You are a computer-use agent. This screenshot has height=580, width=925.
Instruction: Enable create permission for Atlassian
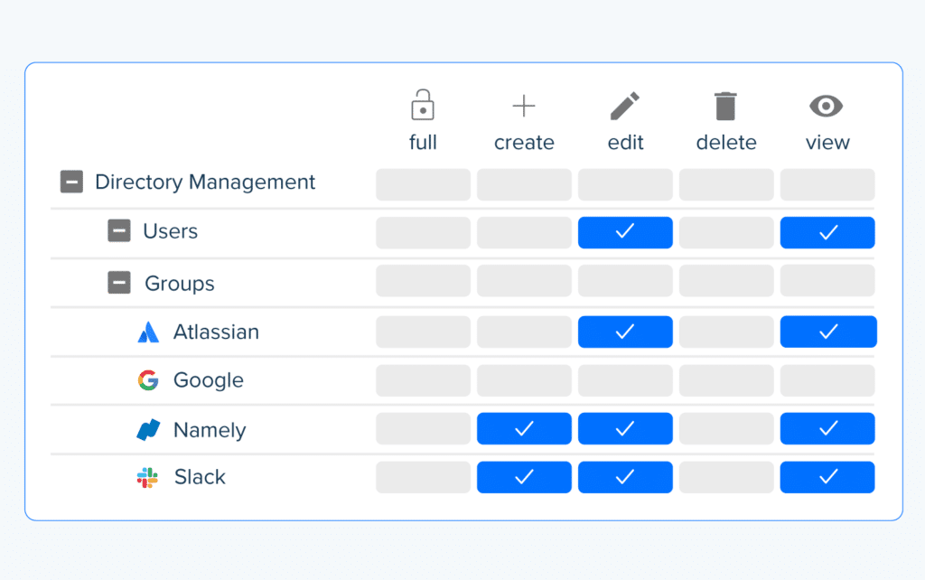[524, 332]
